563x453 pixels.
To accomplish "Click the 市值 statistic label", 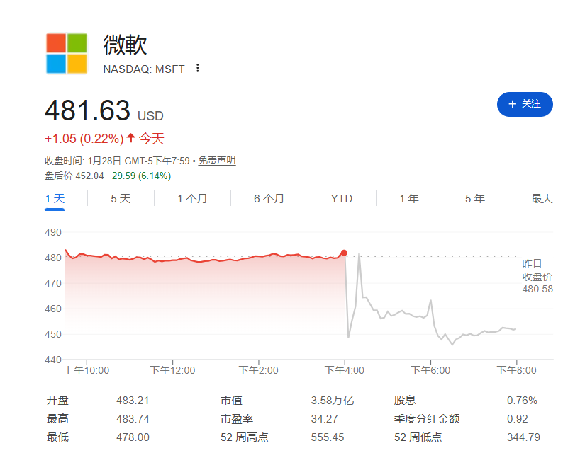I will [232, 401].
